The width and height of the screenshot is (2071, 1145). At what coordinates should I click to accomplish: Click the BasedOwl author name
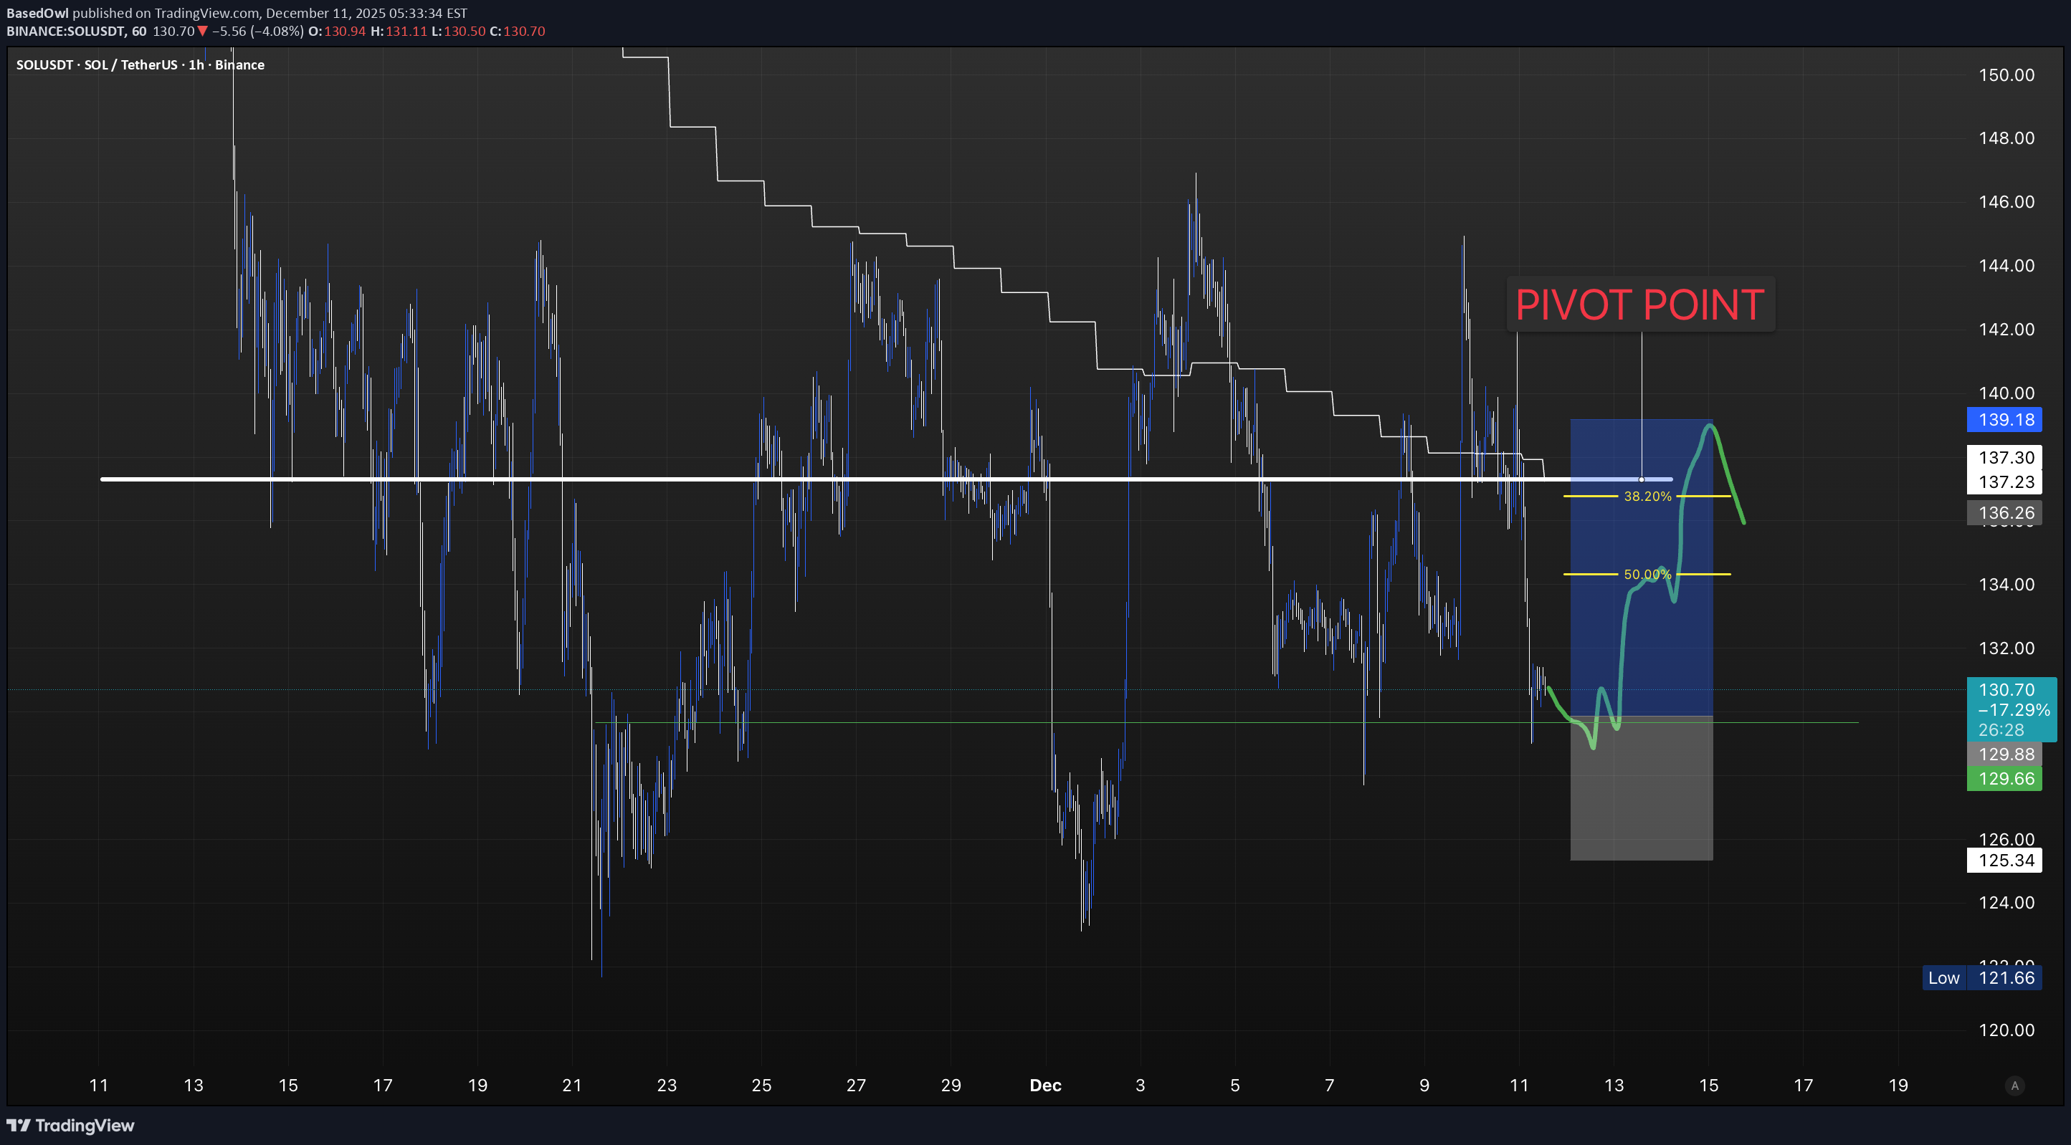tap(37, 13)
